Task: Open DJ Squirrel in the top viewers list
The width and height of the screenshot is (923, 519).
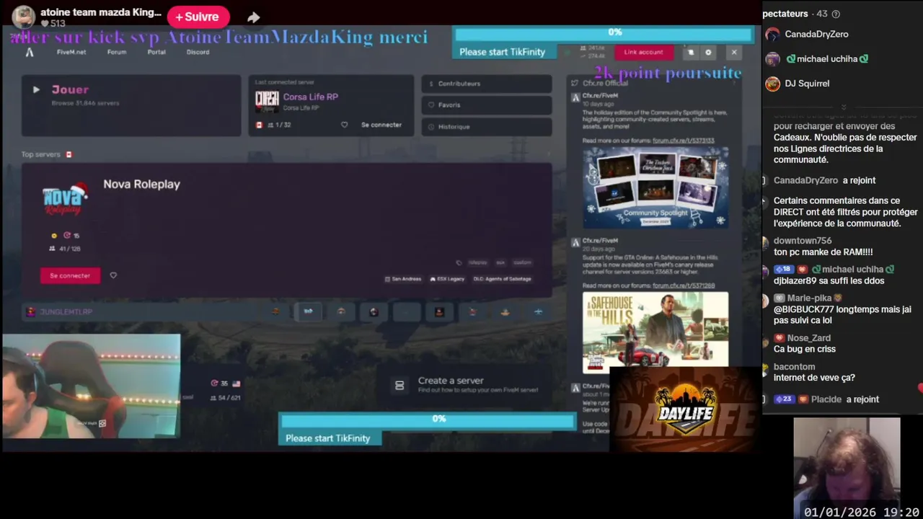Action: (x=807, y=84)
